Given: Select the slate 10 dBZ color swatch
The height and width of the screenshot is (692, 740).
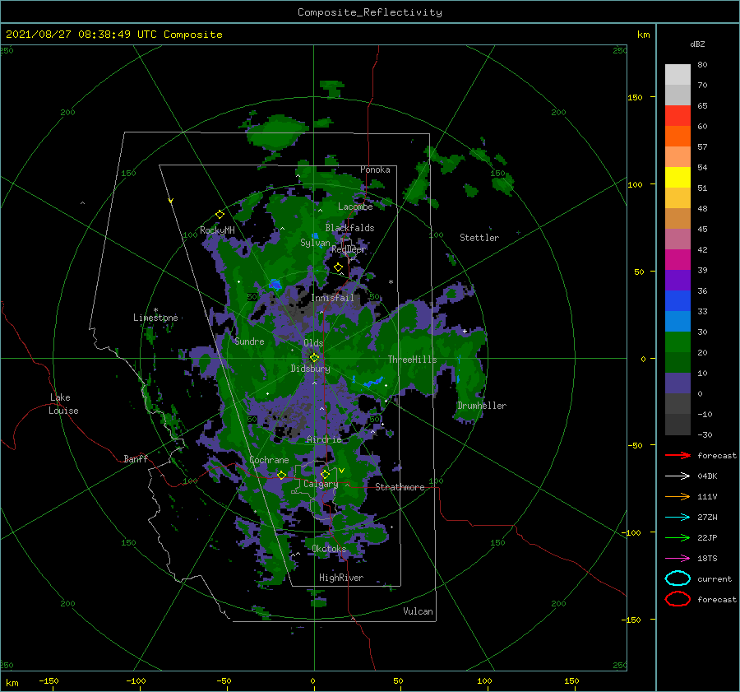Looking at the screenshot, I should pos(678,383).
